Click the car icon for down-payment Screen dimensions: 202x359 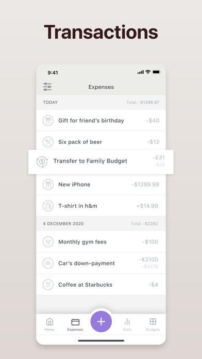tap(48, 263)
